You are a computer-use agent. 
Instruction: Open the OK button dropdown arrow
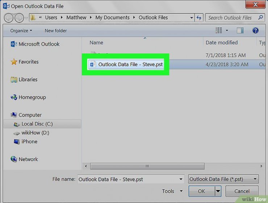(x=218, y=191)
